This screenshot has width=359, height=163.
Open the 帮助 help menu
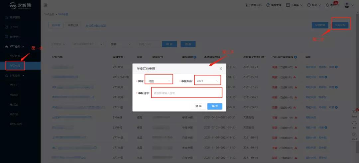[314, 5]
